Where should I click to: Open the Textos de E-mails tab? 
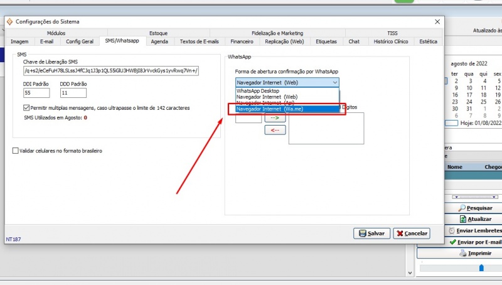tap(199, 41)
